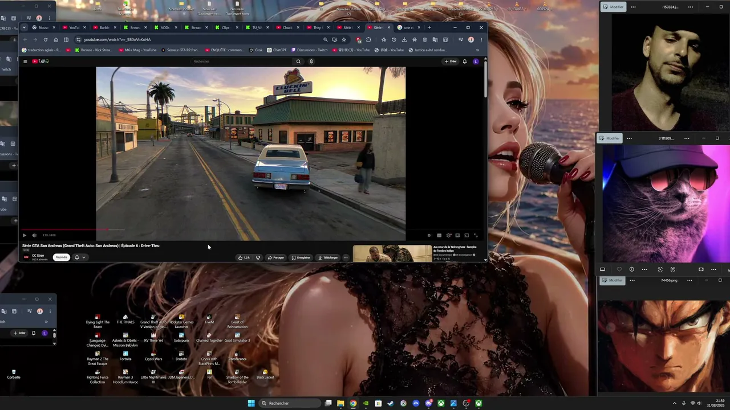The image size is (730, 410).
Task: Open the CC Stray channel name
Action: coord(38,255)
